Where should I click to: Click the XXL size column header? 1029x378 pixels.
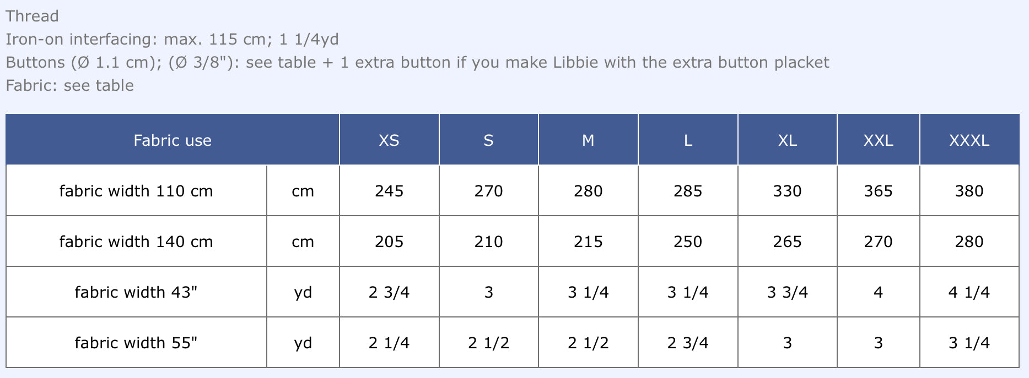(878, 140)
